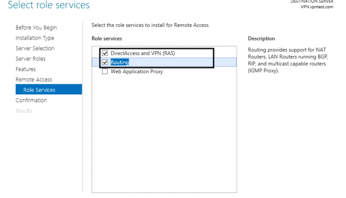The width and height of the screenshot is (346, 198).
Task: Click the active Role Services sidebar item
Action: pyautogui.click(x=39, y=90)
